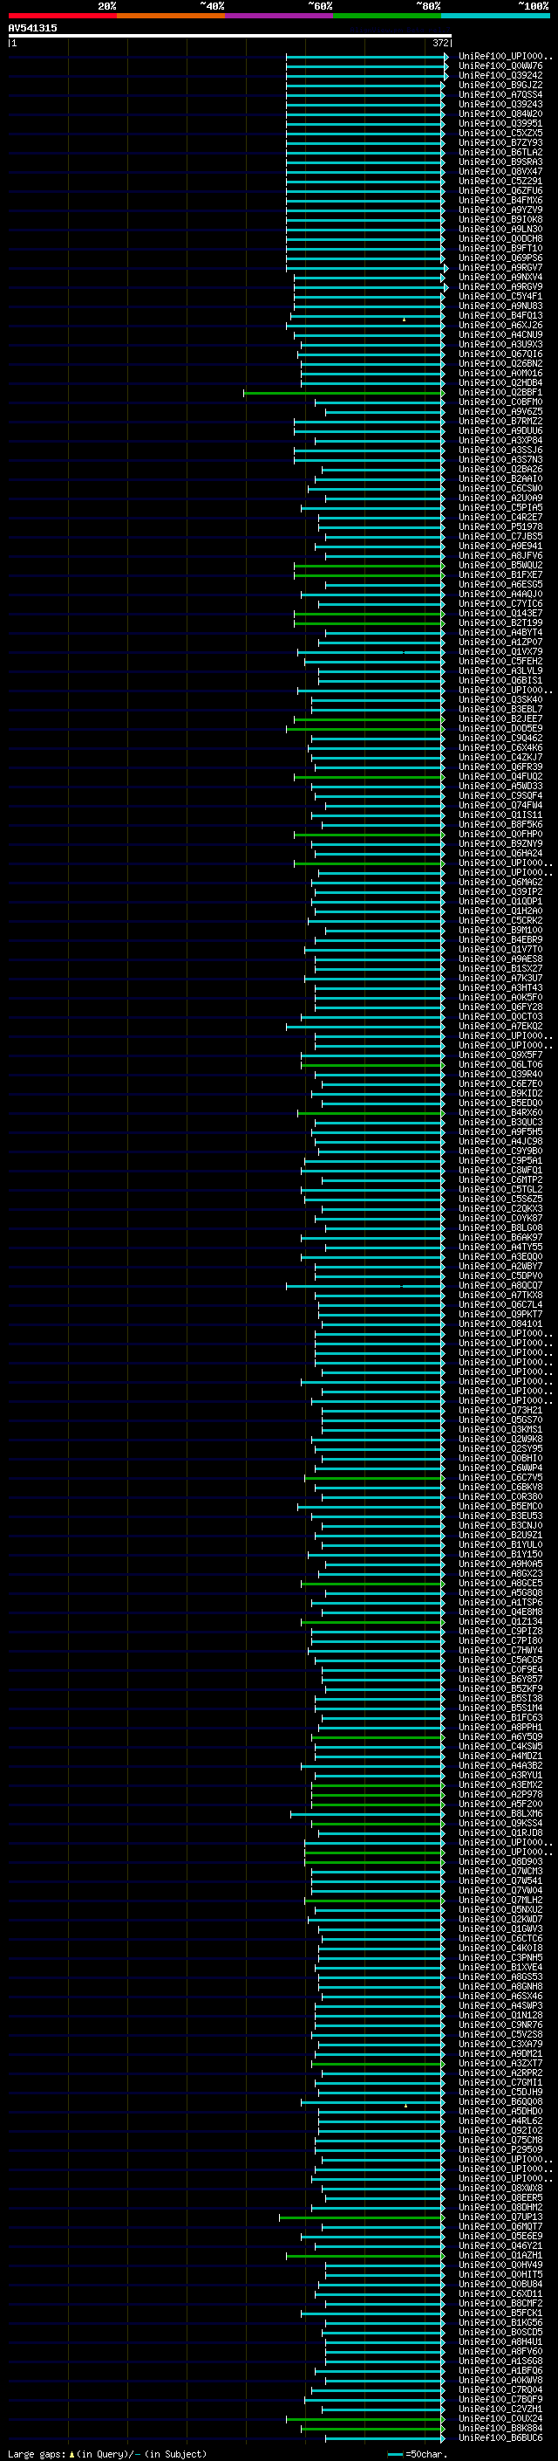Screen dimensions: 558x2461
Task: Click the green alignment bar for Q2BBF1
Action: (344, 393)
